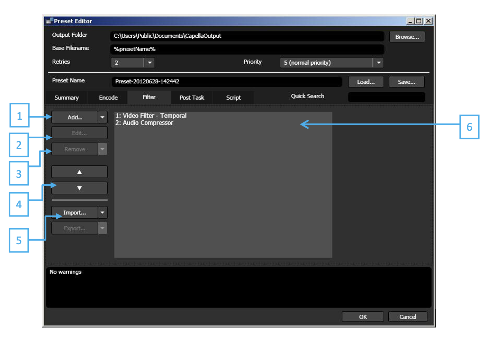Open the Export button dropdown arrow
Screen dimensions: 488x341
(102, 228)
